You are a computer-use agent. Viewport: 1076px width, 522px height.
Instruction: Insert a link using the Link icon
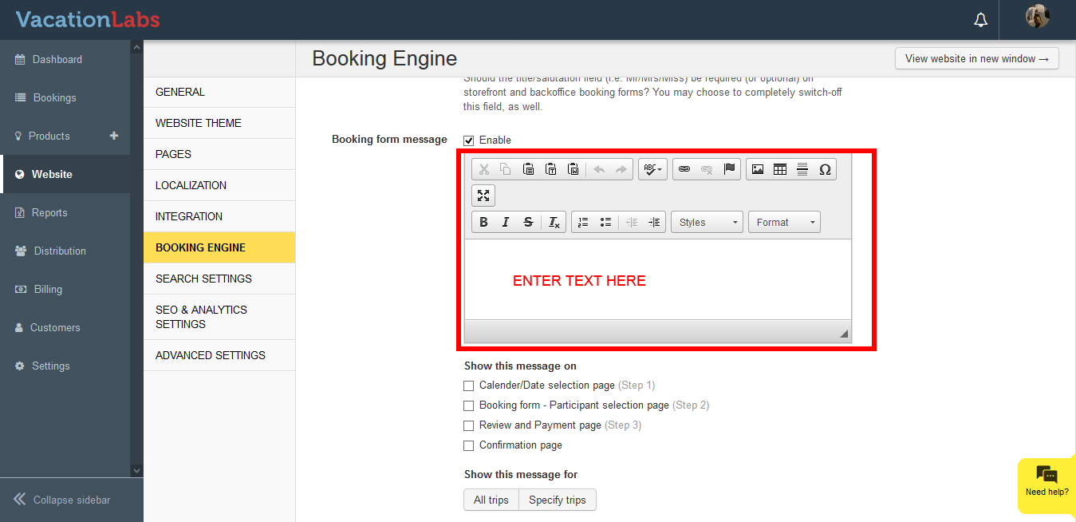pos(684,169)
